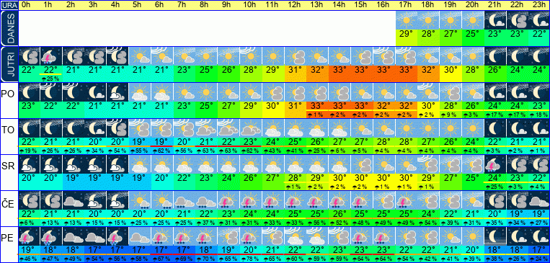This screenshot has height=263, width=550.
Task: Select the windy partly cloudy icon for PE at 12h
Action: [296, 236]
